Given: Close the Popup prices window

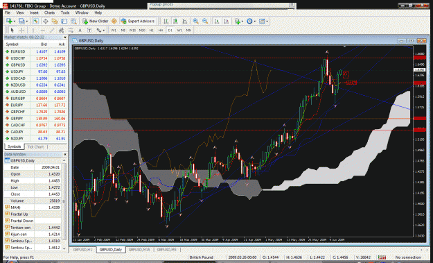Looking at the screenshot, I should click(292, 4).
